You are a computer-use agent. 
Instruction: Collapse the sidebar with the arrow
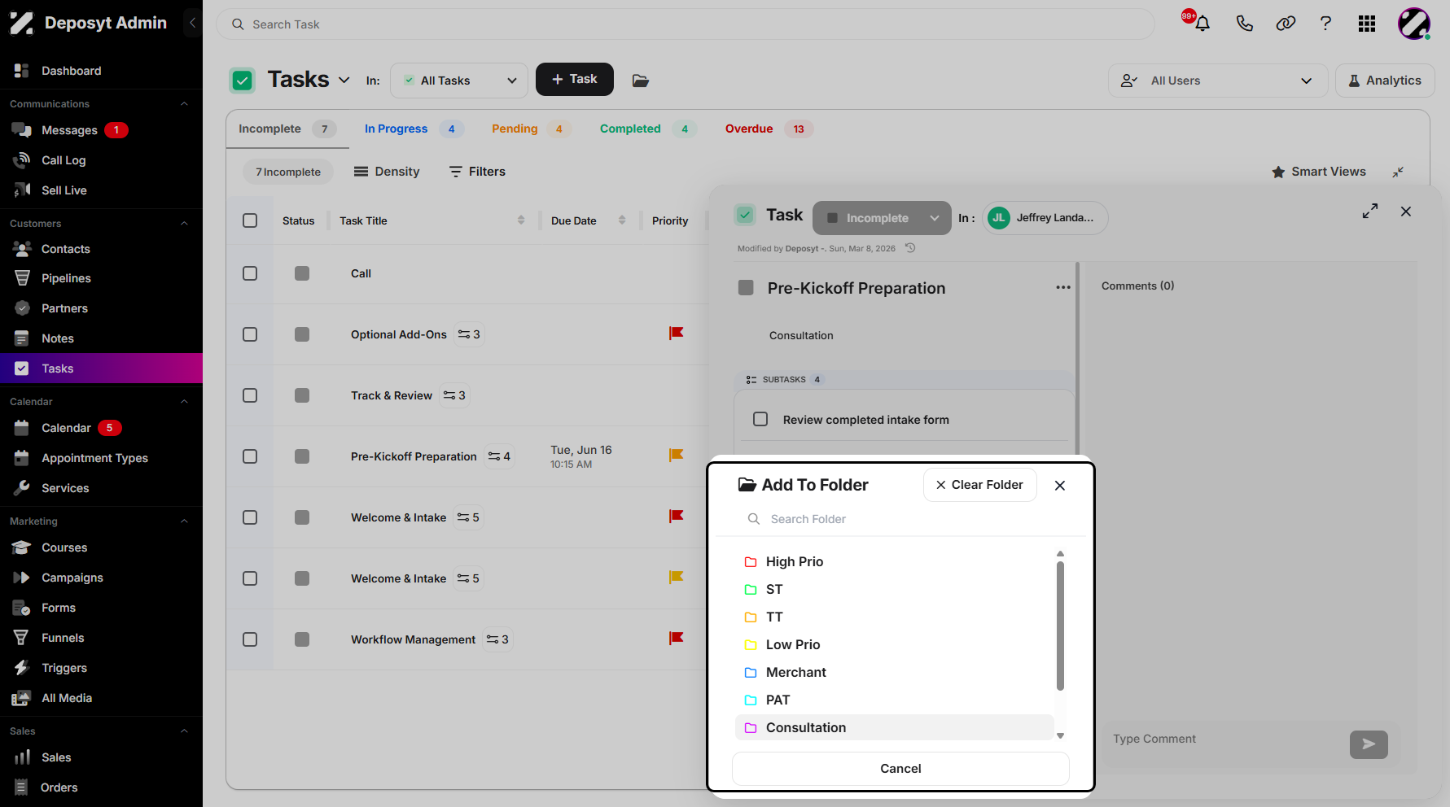192,23
